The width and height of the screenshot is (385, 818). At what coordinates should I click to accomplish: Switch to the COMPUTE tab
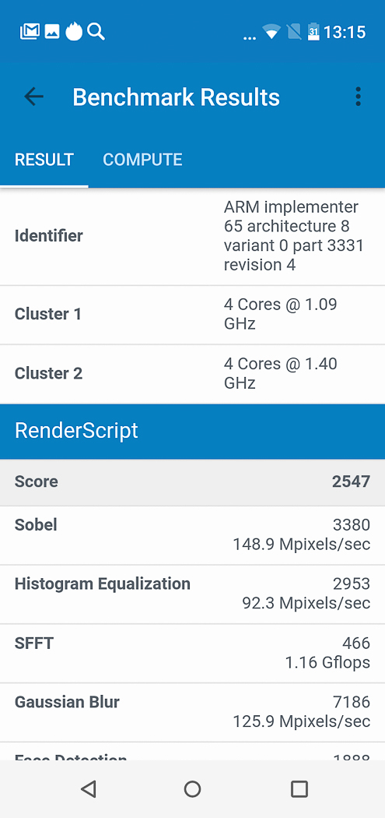click(143, 160)
